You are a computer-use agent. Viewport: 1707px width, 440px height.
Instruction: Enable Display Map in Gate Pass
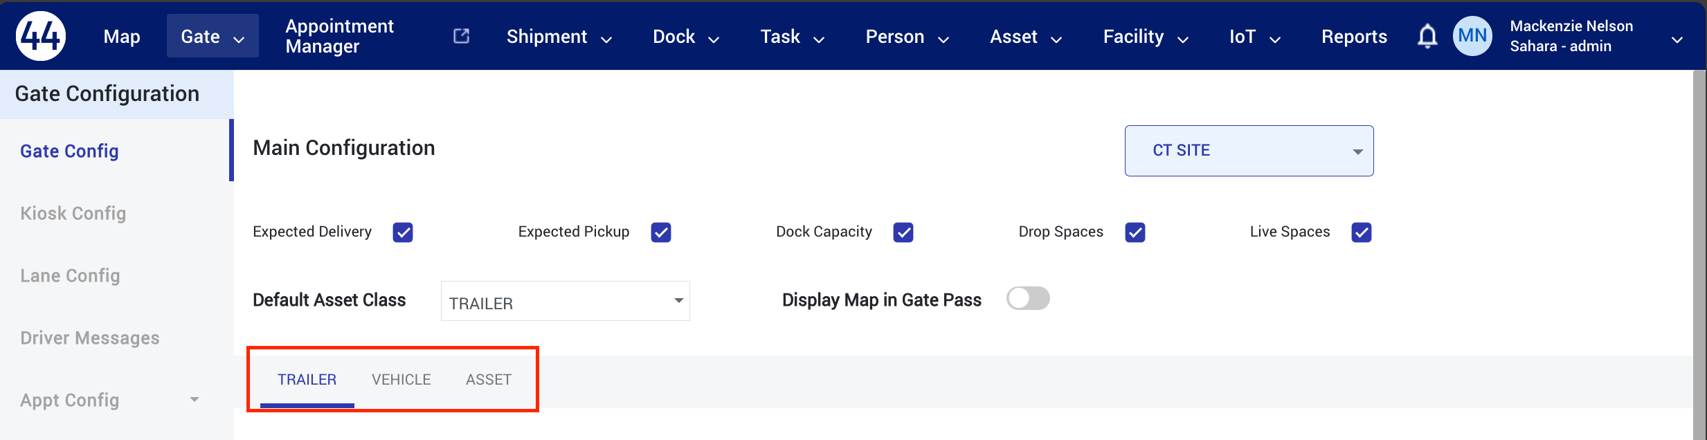tap(1028, 299)
